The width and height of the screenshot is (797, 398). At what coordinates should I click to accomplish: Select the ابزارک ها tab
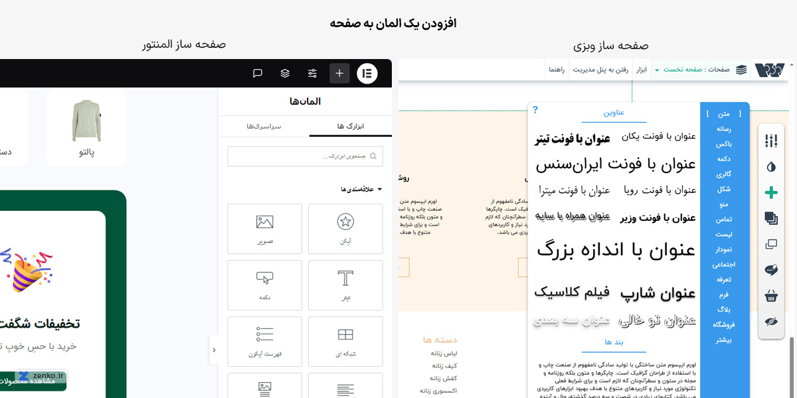pyautogui.click(x=351, y=126)
